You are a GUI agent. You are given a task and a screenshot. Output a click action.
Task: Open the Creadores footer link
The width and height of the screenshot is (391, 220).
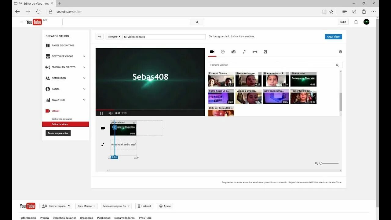pyautogui.click(x=86, y=218)
